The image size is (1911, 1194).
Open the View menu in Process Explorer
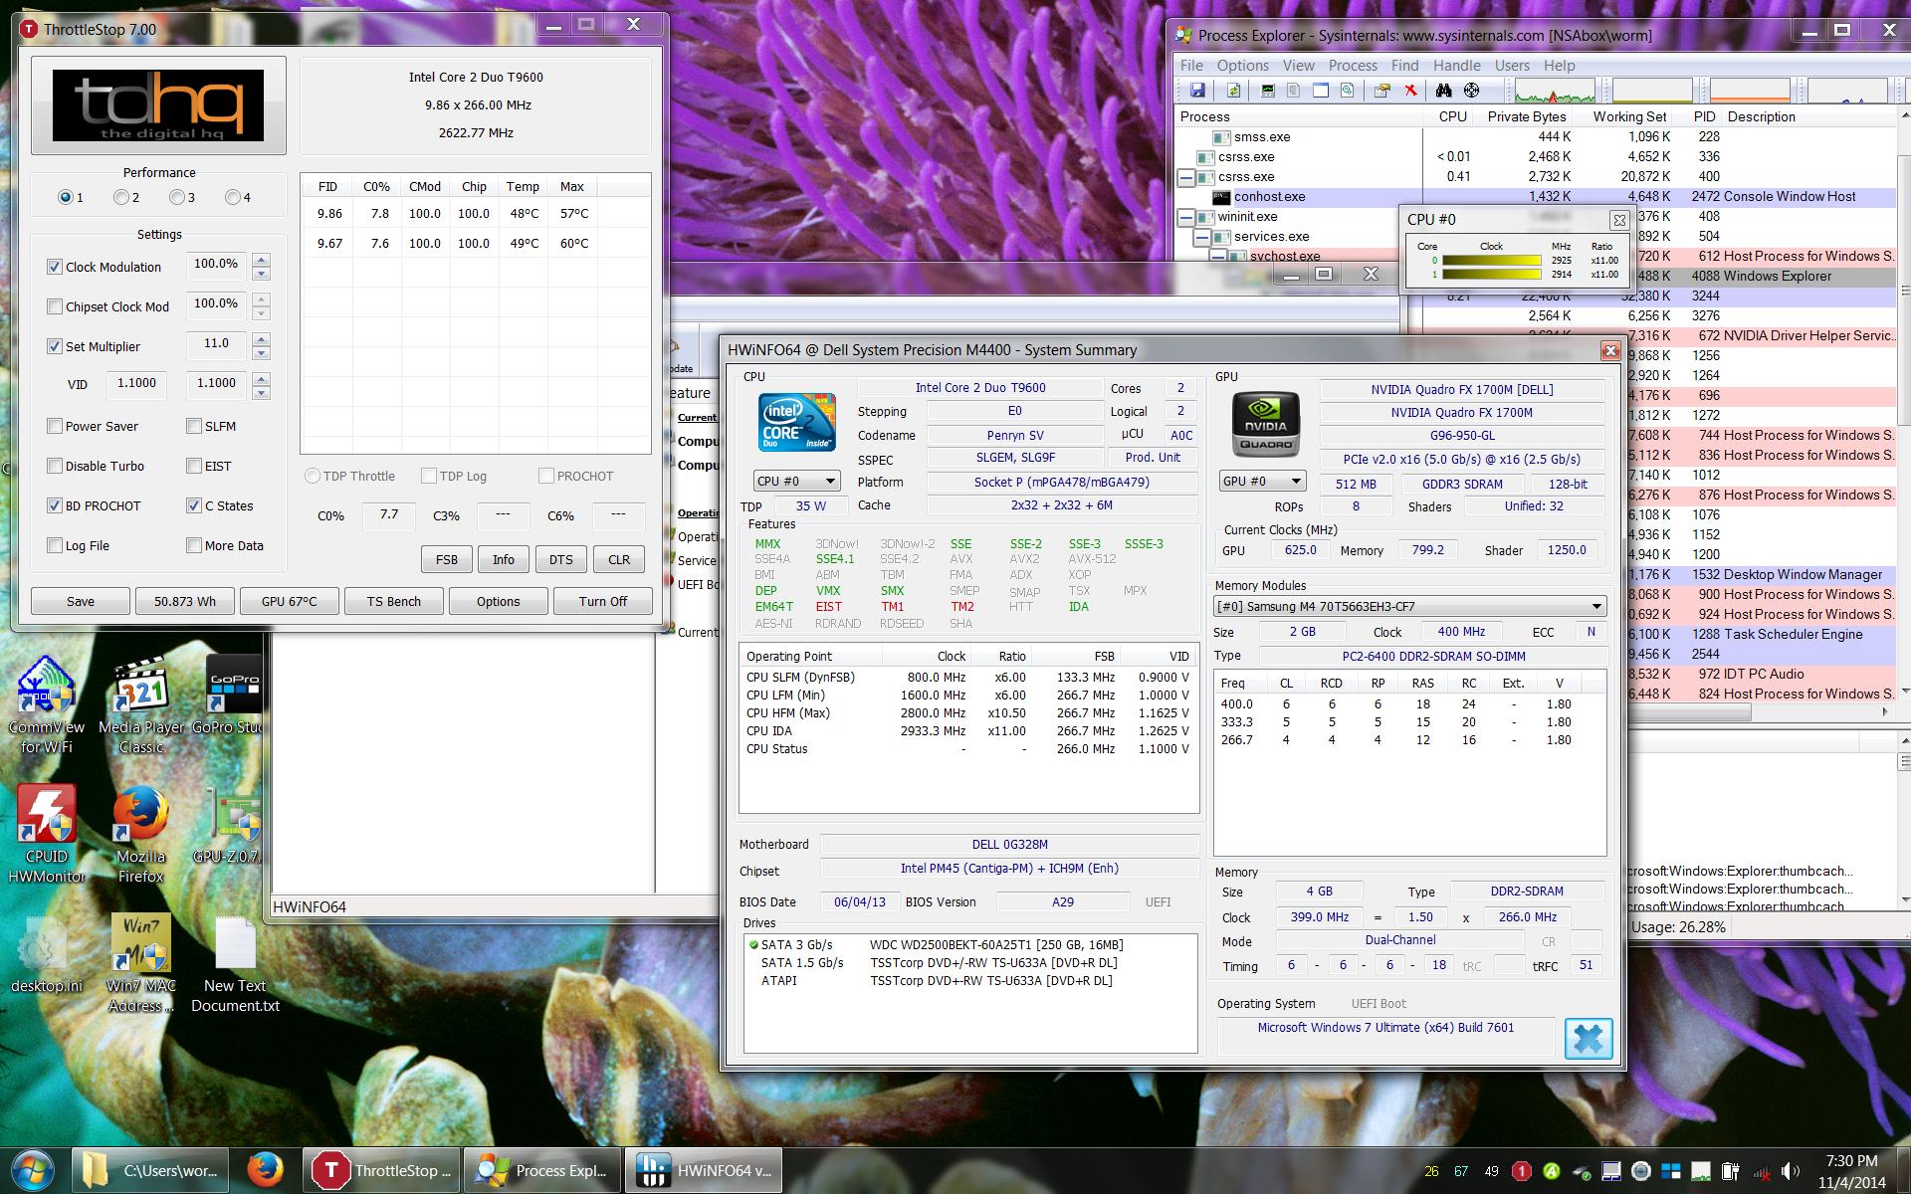pyautogui.click(x=1299, y=66)
